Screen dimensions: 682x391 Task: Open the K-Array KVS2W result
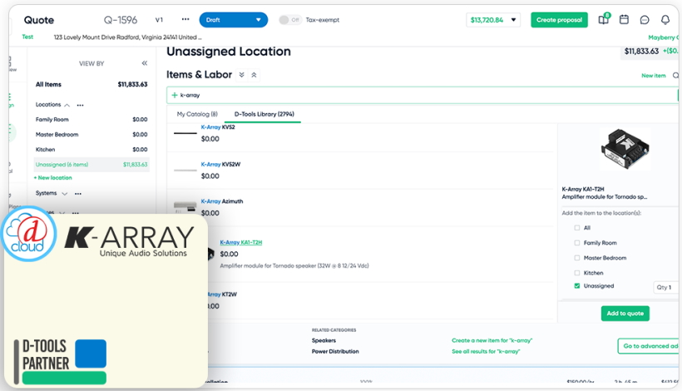[220, 165]
